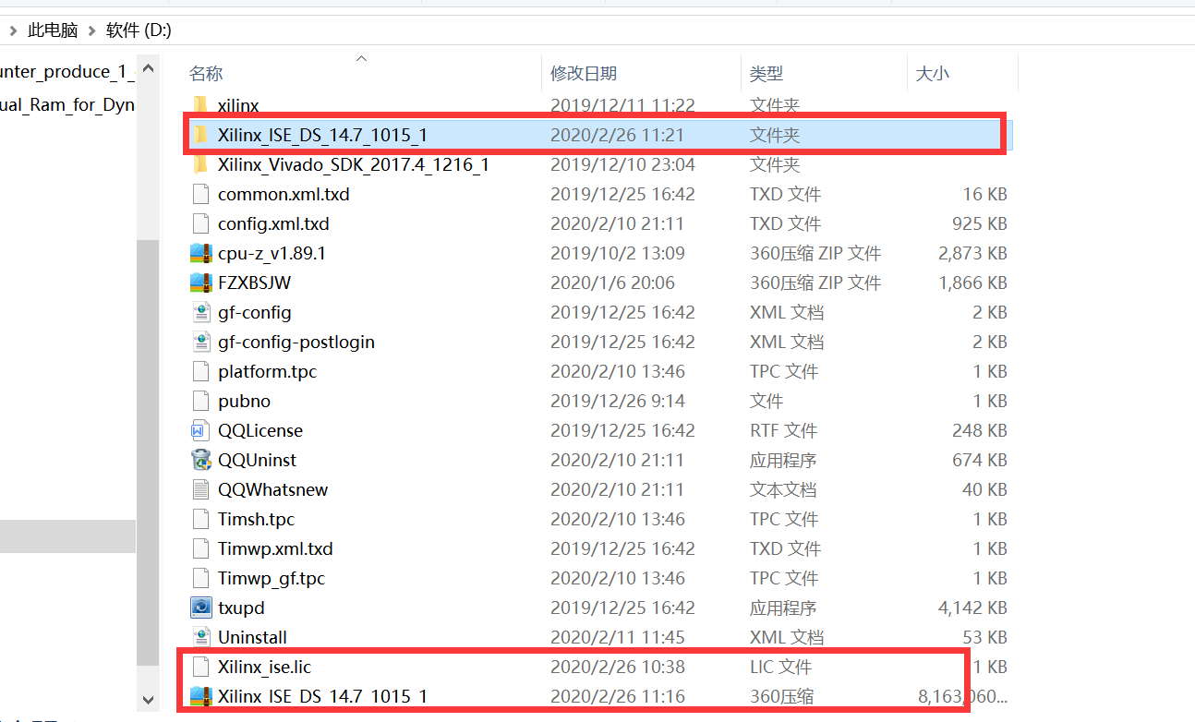Click the Timsh.tpc file icon
This screenshot has width=1195, height=722.
[x=200, y=519]
